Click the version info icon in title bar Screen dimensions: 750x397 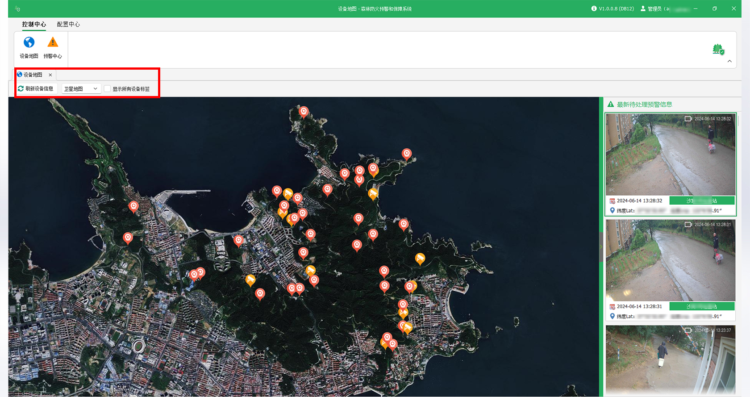594,8
